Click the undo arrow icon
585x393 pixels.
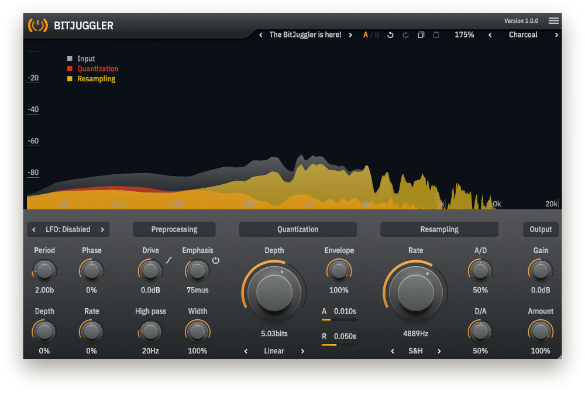(390, 35)
